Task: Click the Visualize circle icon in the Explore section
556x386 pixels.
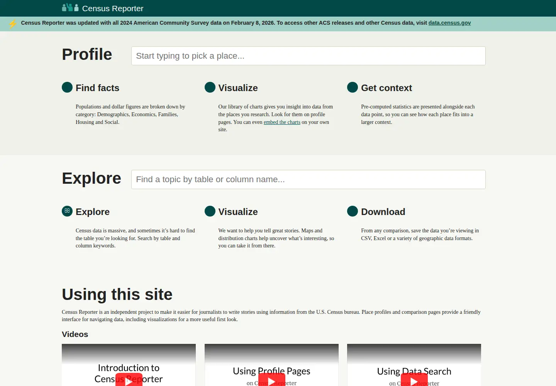Action: pos(210,211)
